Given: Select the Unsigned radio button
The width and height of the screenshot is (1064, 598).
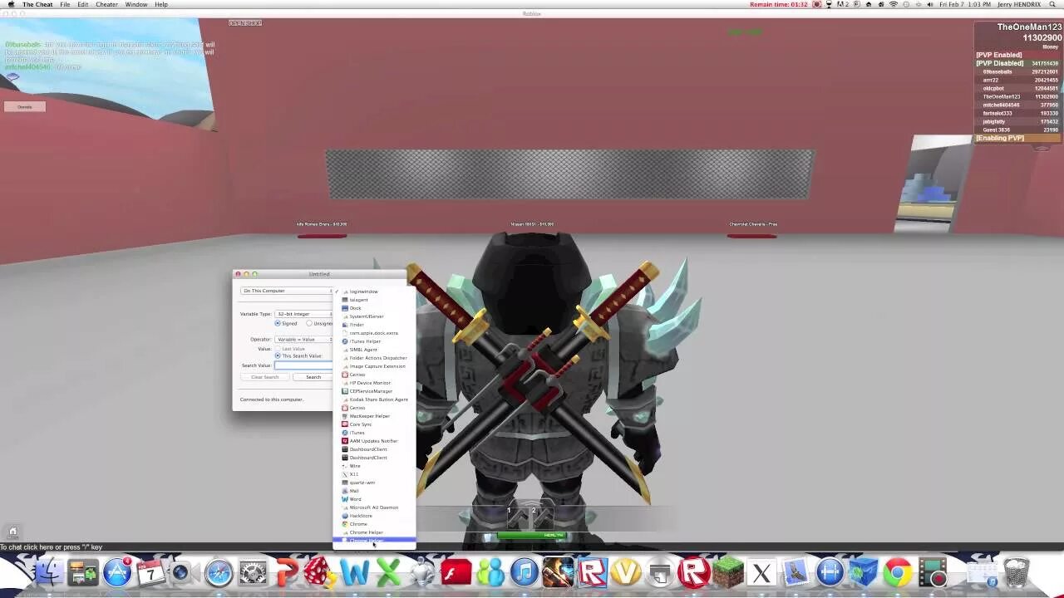Looking at the screenshot, I should (x=309, y=323).
